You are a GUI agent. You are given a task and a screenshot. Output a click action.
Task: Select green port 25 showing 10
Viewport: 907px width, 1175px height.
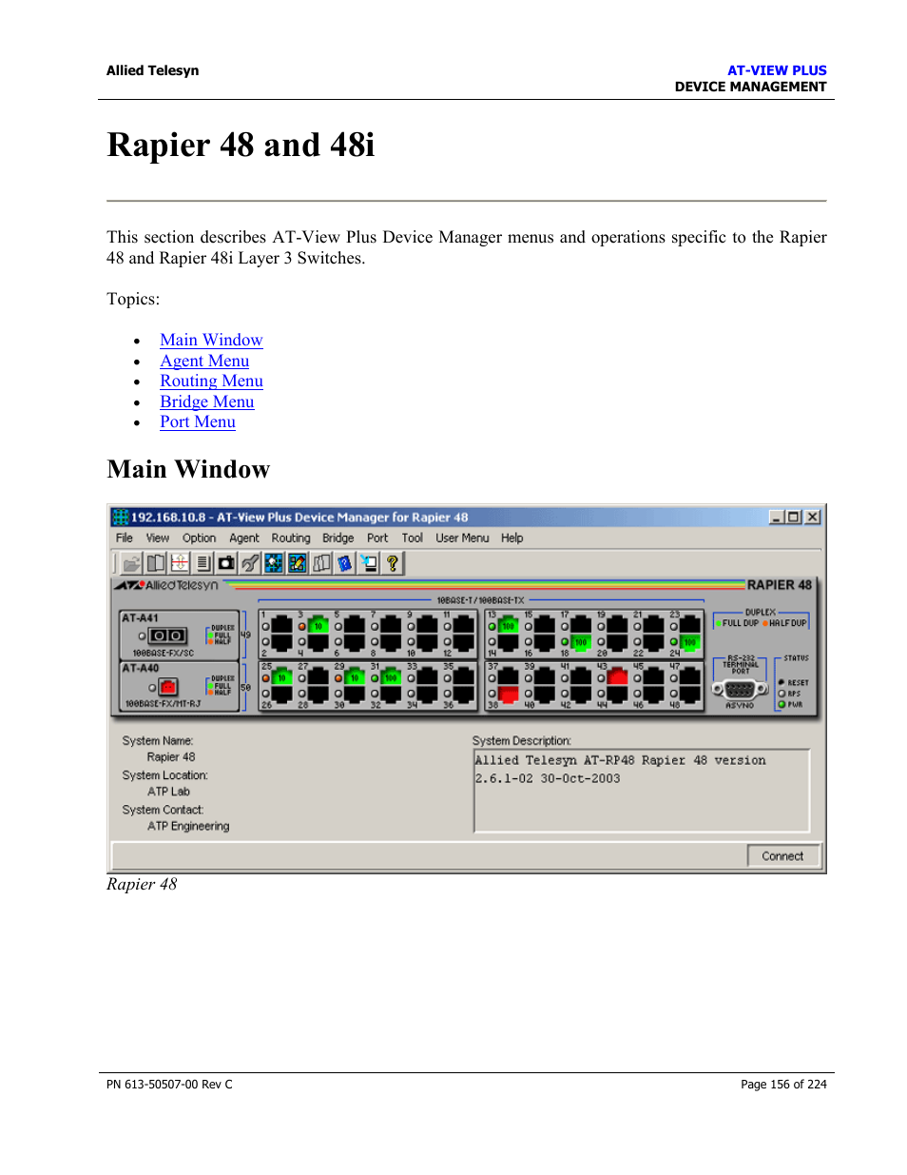282,677
